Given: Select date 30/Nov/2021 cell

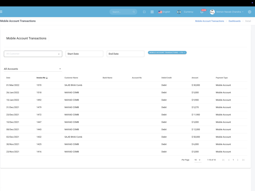Looking at the screenshot, I should [x=13, y=144].
